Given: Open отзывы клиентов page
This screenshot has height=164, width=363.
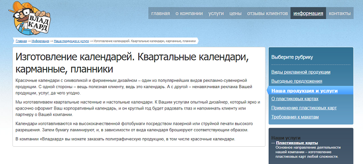Looking at the screenshot, I should (x=267, y=14).
